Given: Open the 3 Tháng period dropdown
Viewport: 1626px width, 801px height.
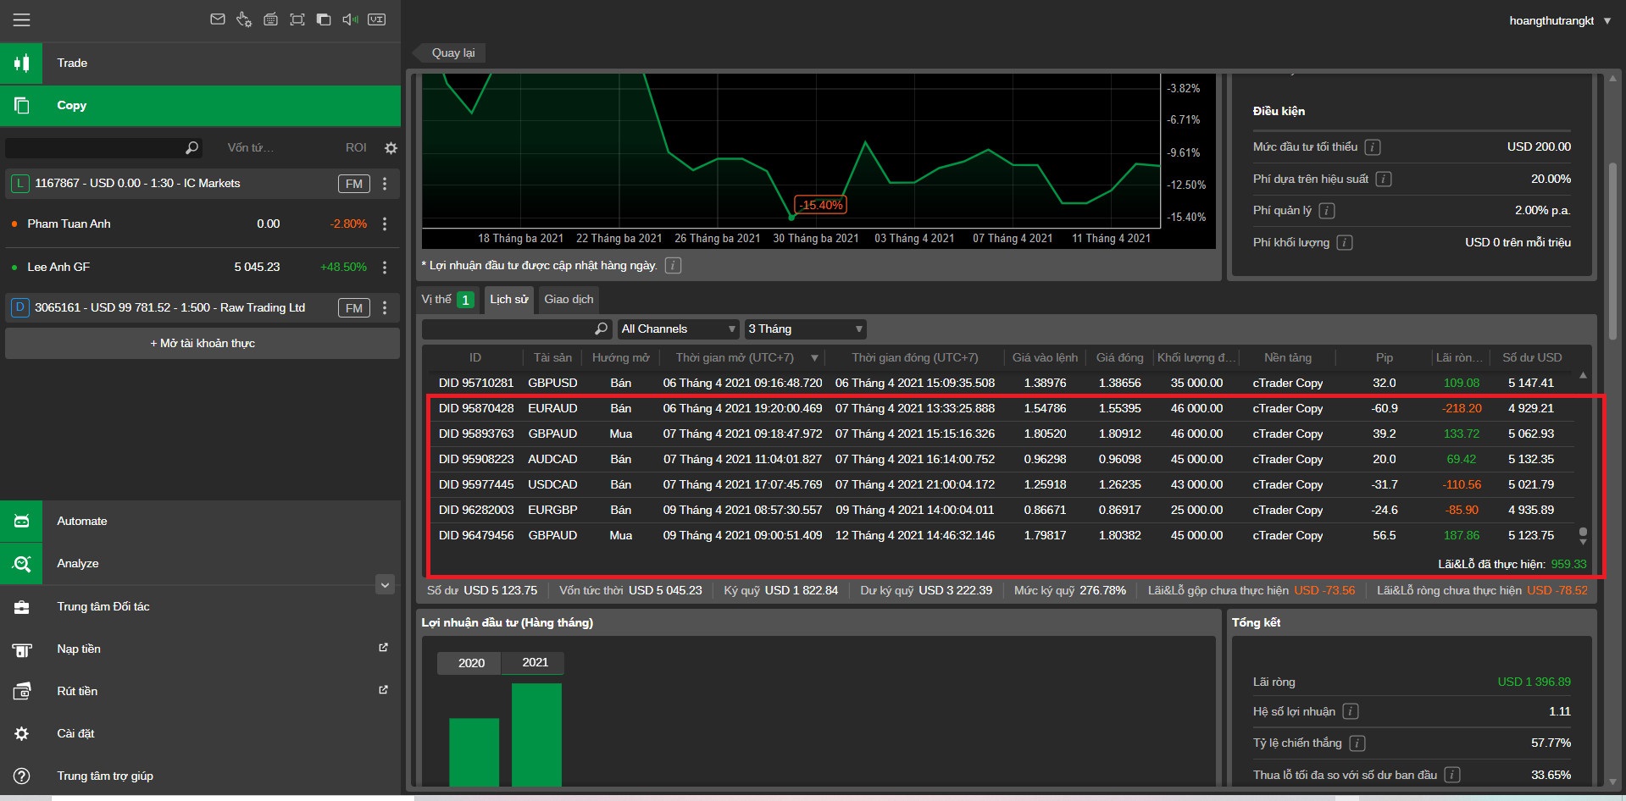Looking at the screenshot, I should coord(805,329).
